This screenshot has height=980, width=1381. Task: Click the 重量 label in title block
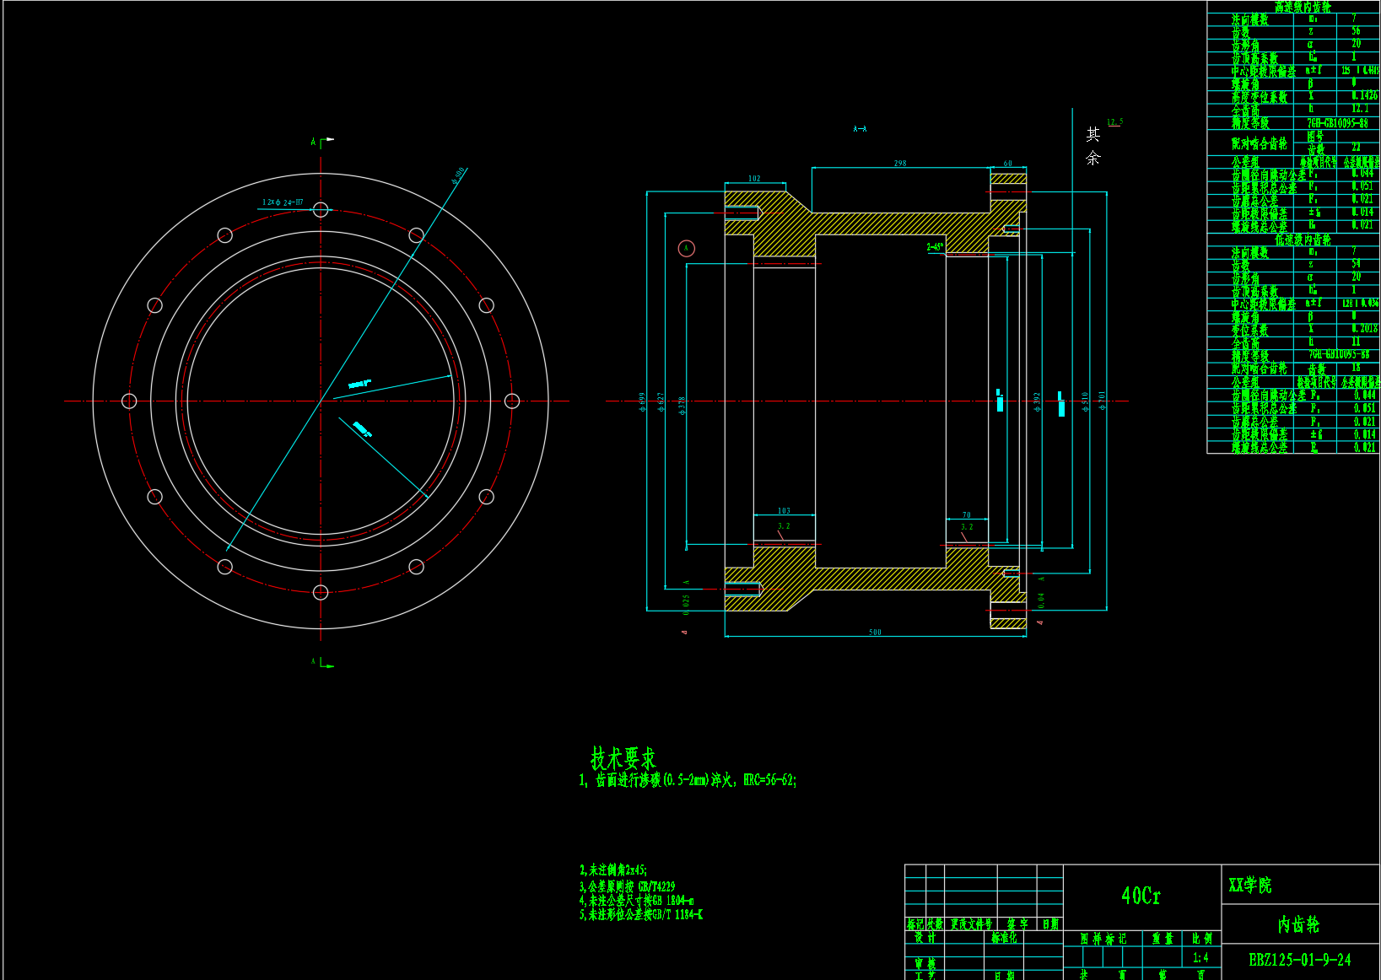coord(1163,939)
